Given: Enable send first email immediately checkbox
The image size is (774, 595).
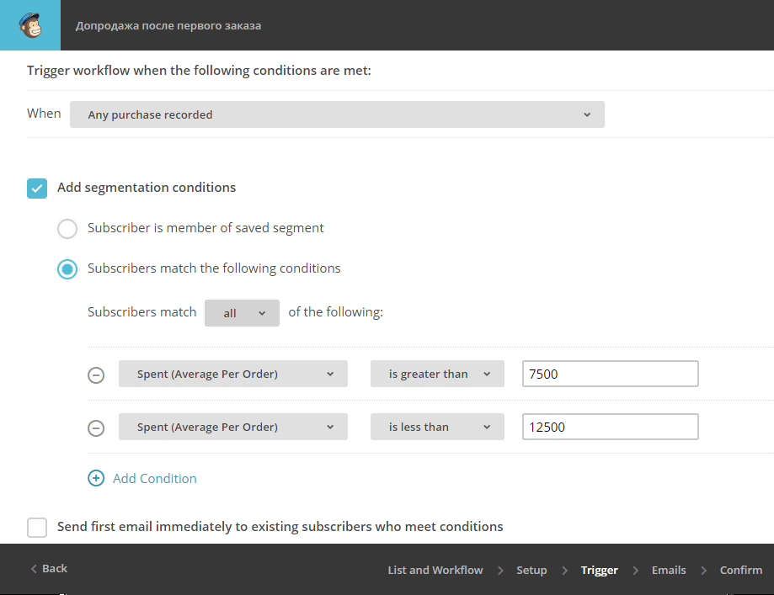Looking at the screenshot, I should 37,528.
